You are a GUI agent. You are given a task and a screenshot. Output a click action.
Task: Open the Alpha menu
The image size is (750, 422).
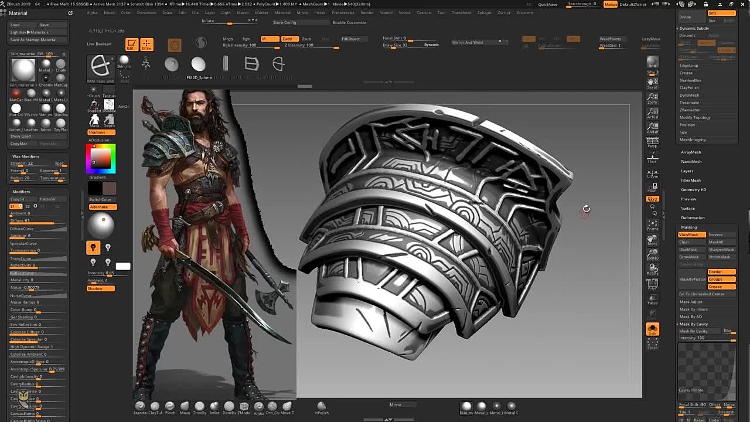pyautogui.click(x=93, y=12)
